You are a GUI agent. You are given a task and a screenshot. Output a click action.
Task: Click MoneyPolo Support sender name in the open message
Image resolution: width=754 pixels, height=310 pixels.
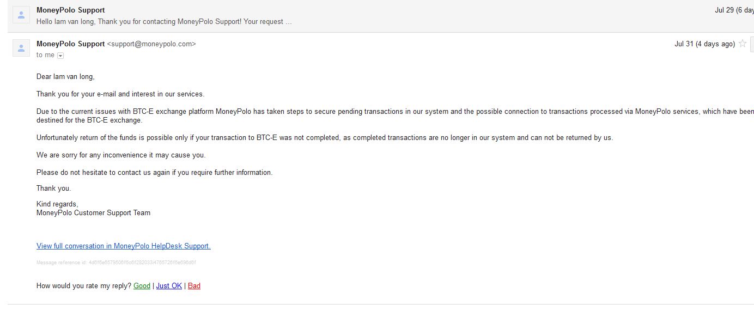[x=70, y=44]
